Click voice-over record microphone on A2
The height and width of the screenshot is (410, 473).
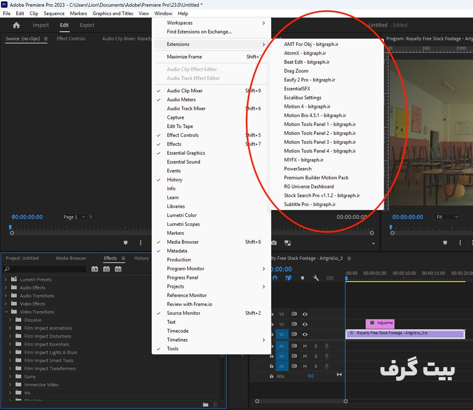[x=327, y=356]
